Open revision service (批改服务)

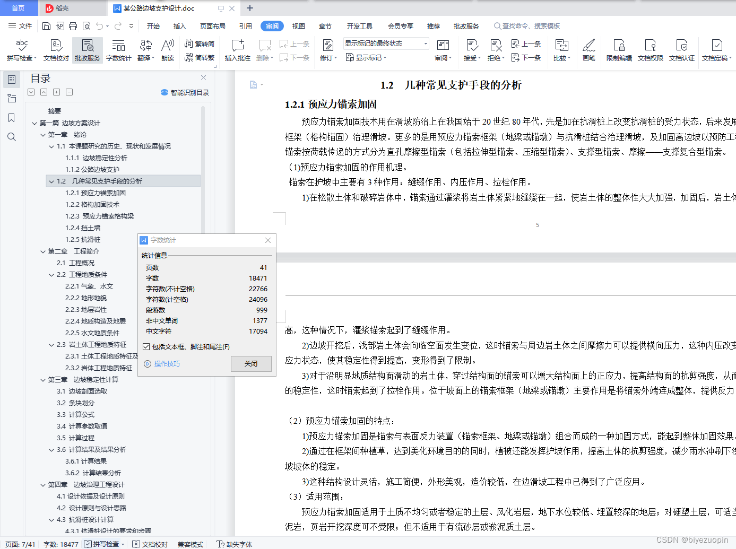[x=88, y=50]
